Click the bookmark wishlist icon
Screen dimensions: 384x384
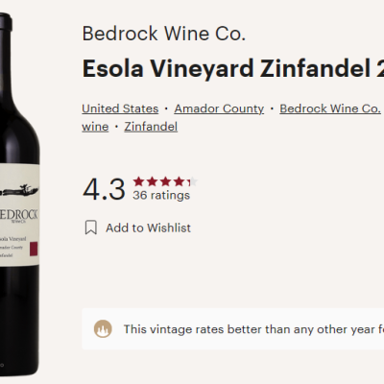pyautogui.click(x=91, y=228)
